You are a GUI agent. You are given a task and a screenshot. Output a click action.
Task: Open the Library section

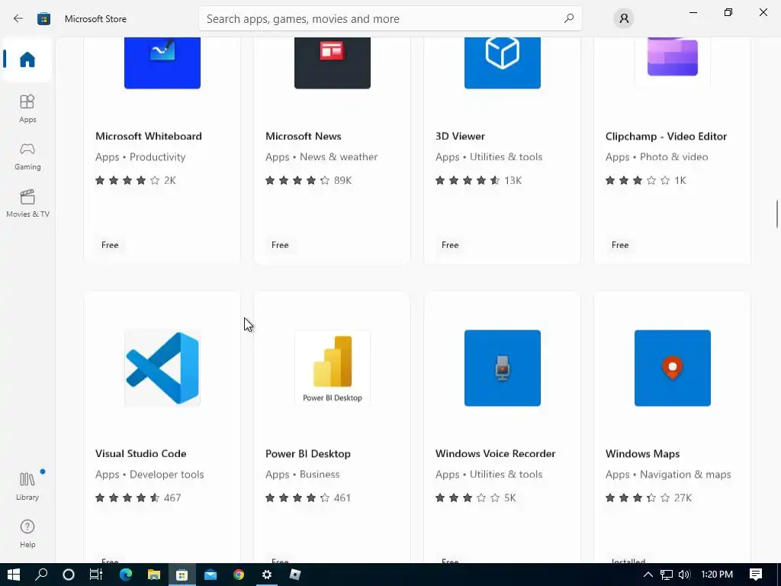tap(27, 486)
